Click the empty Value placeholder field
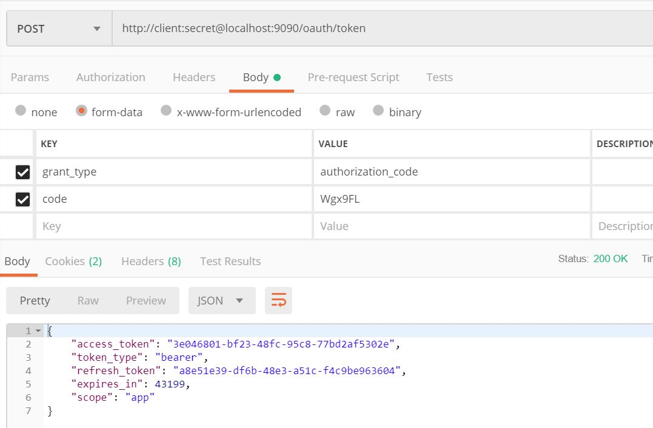This screenshot has width=653, height=428. [452, 226]
